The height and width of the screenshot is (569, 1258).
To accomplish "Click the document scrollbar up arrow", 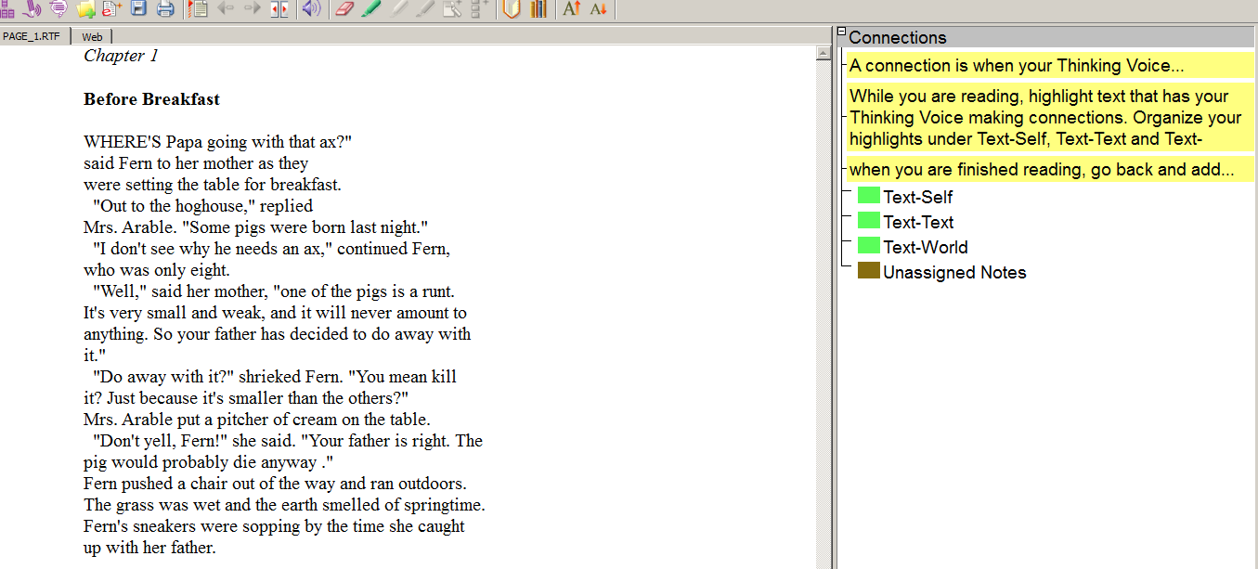I will (823, 54).
